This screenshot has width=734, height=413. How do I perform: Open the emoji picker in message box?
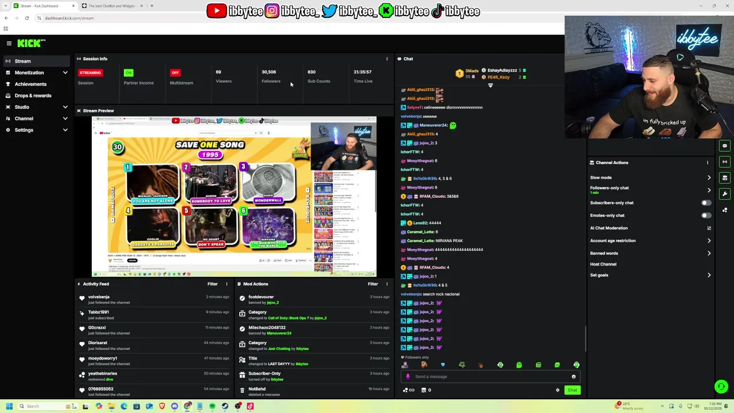pos(573,377)
